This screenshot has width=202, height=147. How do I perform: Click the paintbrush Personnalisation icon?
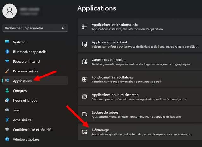click(7, 71)
